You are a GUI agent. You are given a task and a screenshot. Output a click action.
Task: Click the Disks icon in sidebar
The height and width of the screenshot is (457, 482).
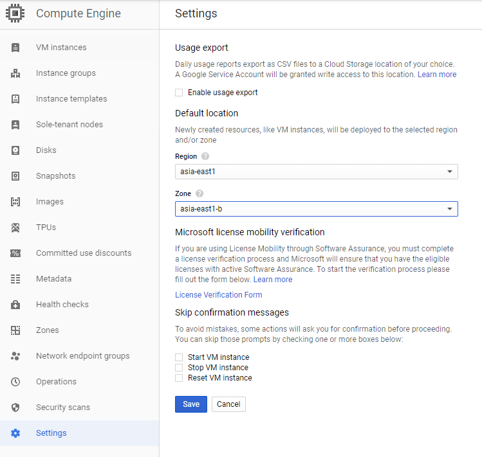click(15, 150)
